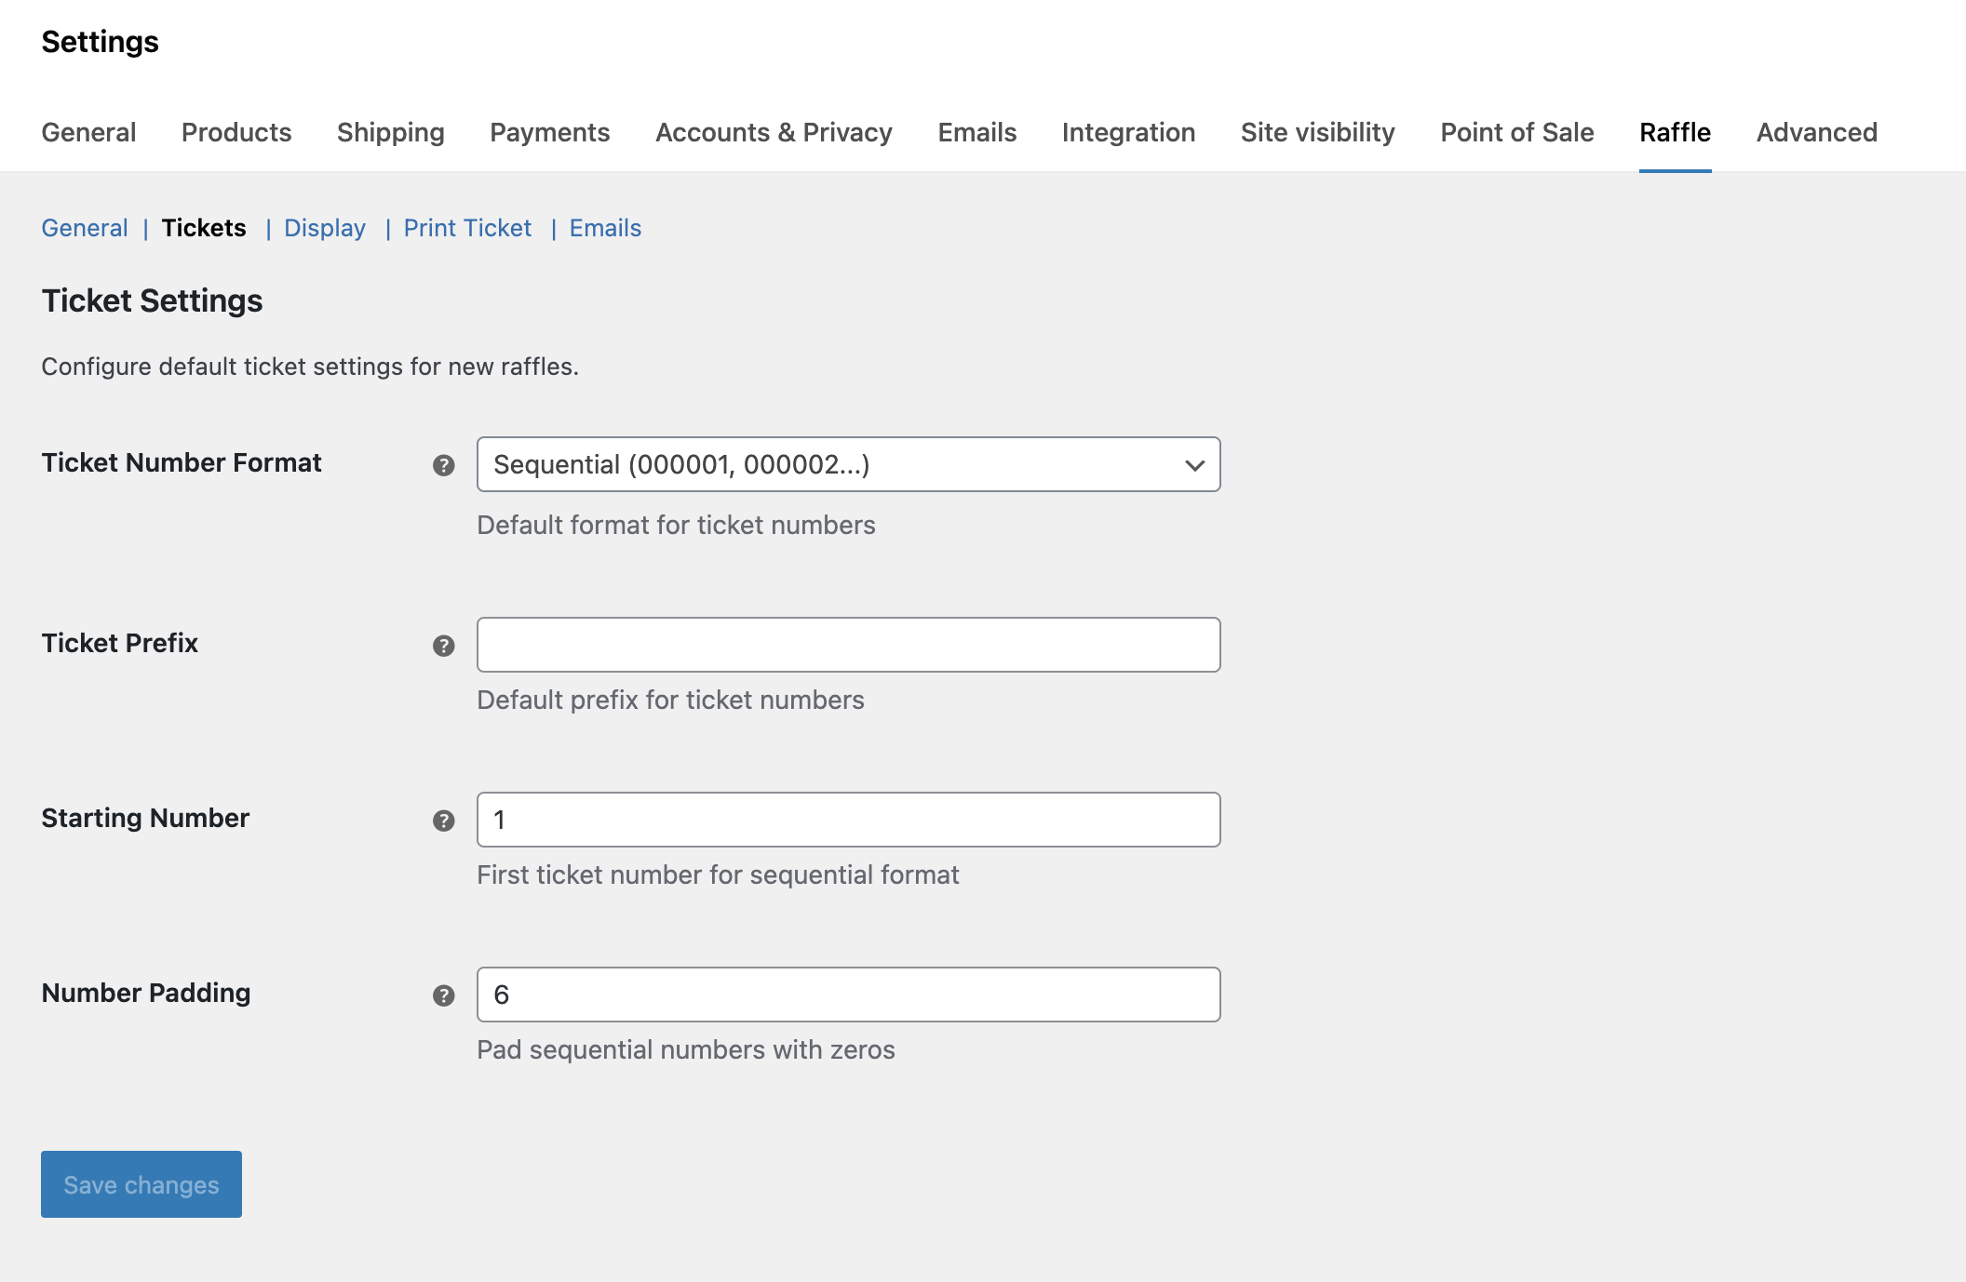Click the Number Padding value field
The width and height of the screenshot is (1966, 1282).
click(847, 995)
